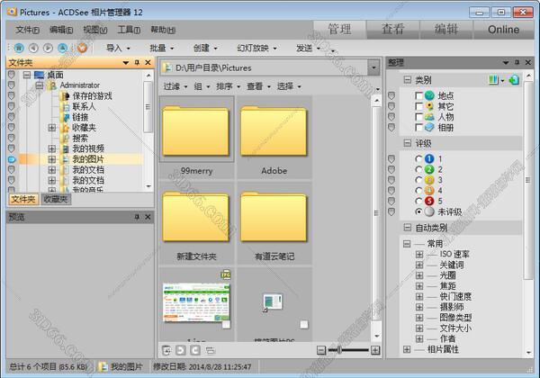Click the Online mode button

tap(503, 29)
